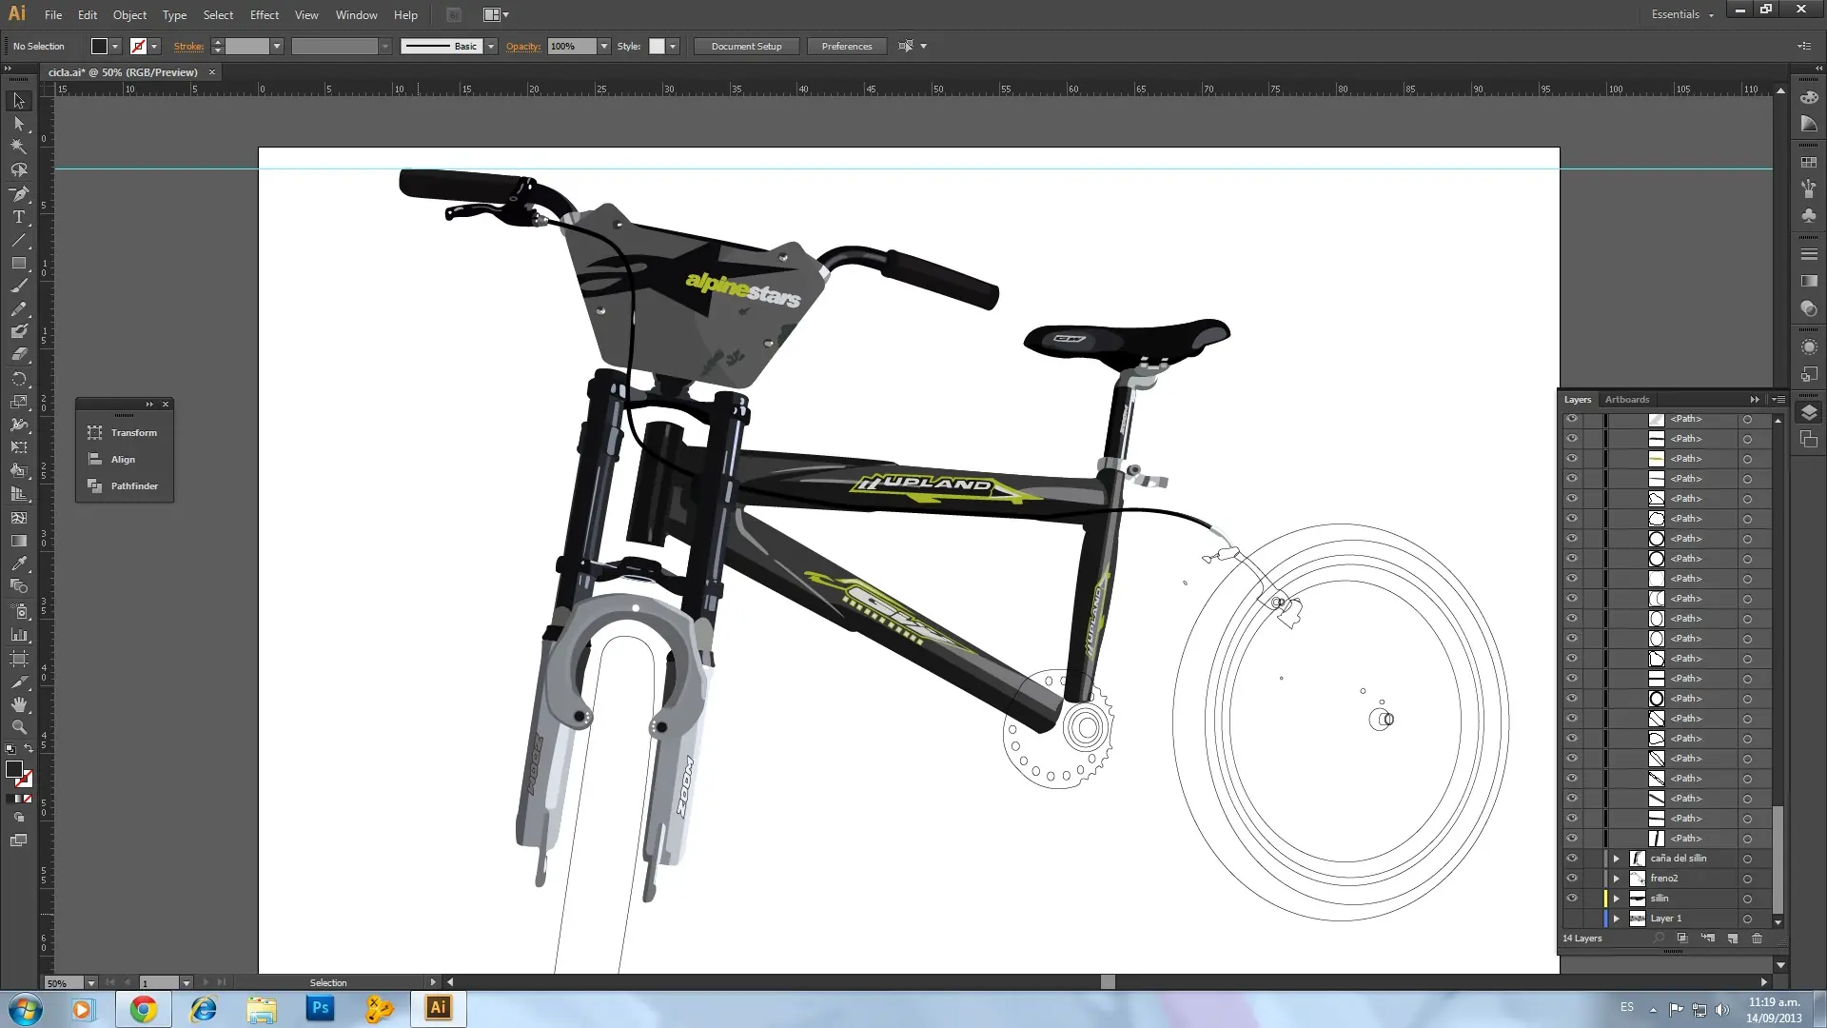Open the Object menu
The height and width of the screenshot is (1028, 1827).
(129, 15)
